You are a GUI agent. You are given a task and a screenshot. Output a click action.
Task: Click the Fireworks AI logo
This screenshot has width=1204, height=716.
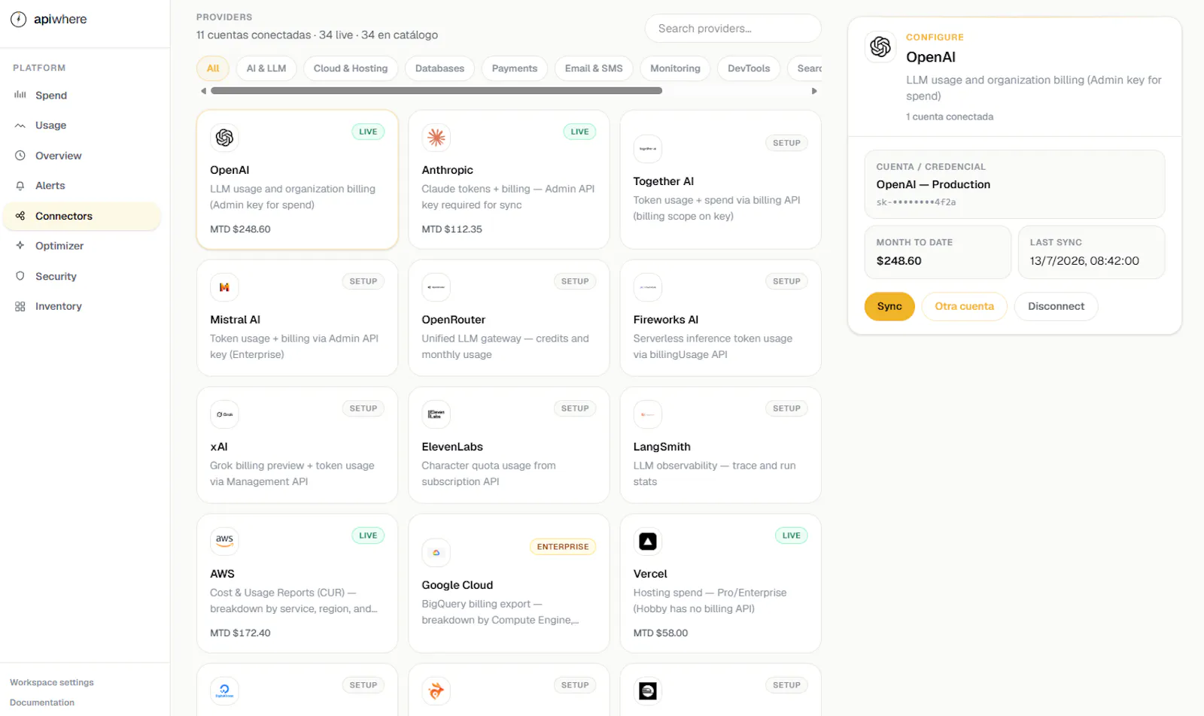tap(648, 287)
